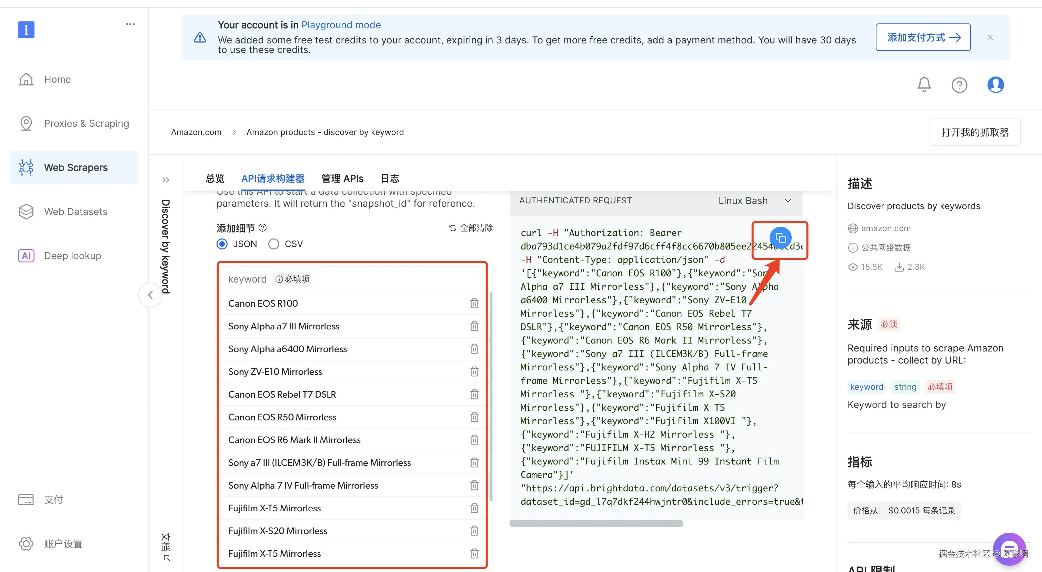Select the JSON format radio button
The image size is (1042, 572).
[222, 244]
